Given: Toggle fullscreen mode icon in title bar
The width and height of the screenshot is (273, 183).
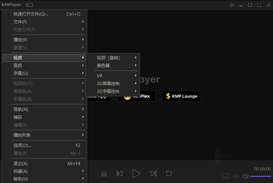Looking at the screenshot, I should [x=259, y=5].
